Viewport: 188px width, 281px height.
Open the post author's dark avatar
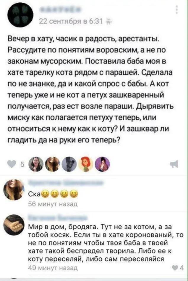point(20,15)
